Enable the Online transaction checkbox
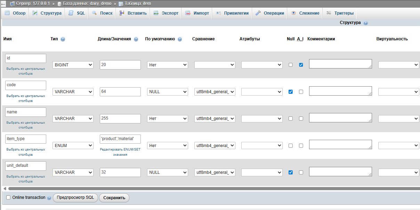420x210 pixels. [x=8, y=197]
